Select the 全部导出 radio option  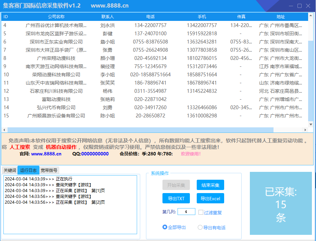click(165, 227)
